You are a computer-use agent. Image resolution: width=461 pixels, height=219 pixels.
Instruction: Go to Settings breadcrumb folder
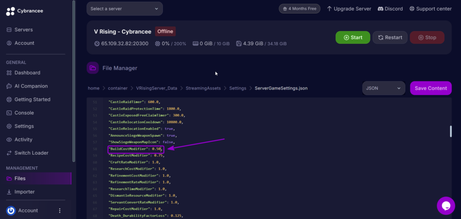point(238,88)
